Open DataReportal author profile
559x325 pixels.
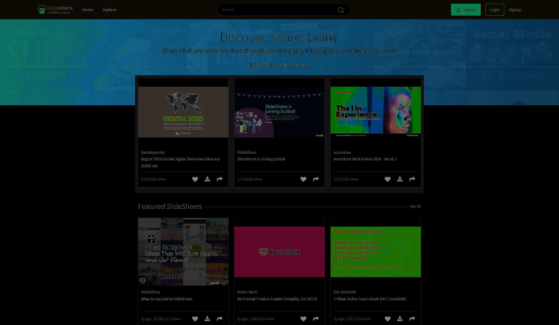tap(153, 153)
